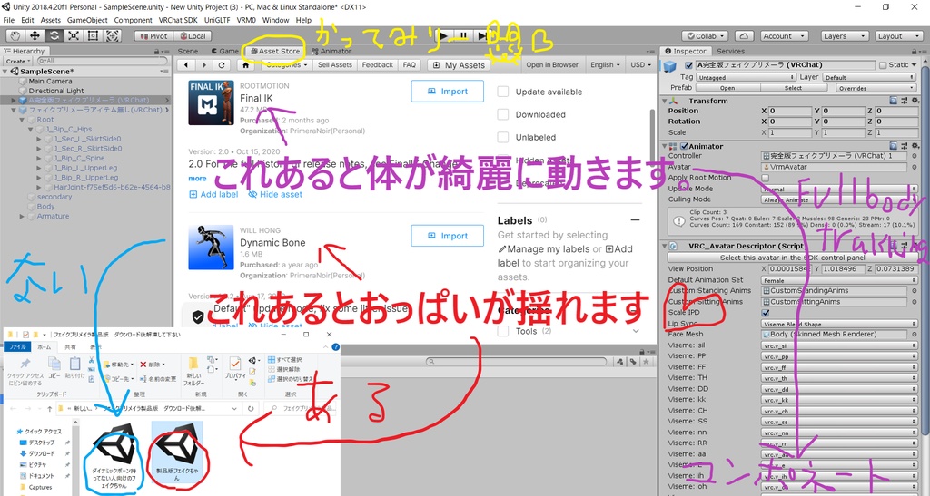Viewport: 930px width, 496px height.
Task: Click the prefab Open button
Action: click(x=727, y=88)
